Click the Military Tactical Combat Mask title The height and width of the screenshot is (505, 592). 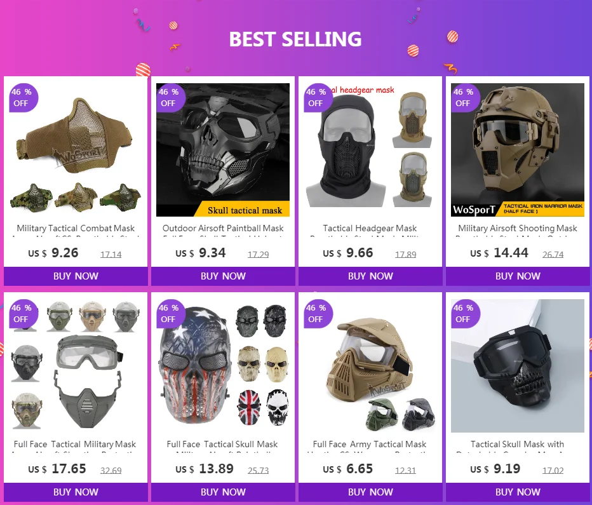76,228
